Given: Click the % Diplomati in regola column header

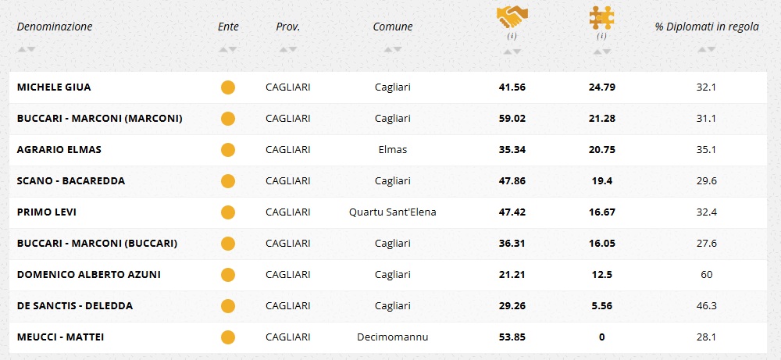Looking at the screenshot, I should click(x=707, y=27).
